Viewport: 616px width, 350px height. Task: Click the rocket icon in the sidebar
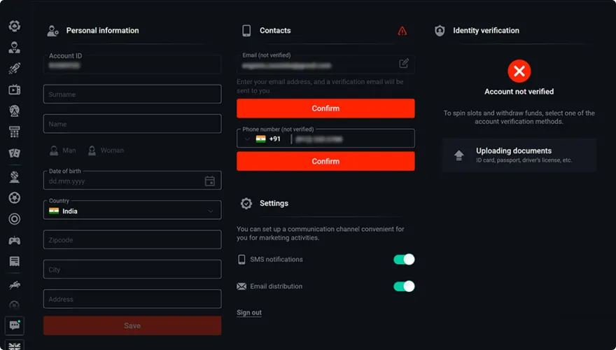pyautogui.click(x=14, y=69)
